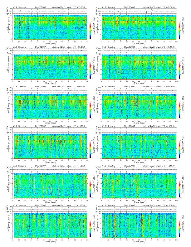Click the PSD color bar of the 7:20:0 panel

tap(90, 30)
